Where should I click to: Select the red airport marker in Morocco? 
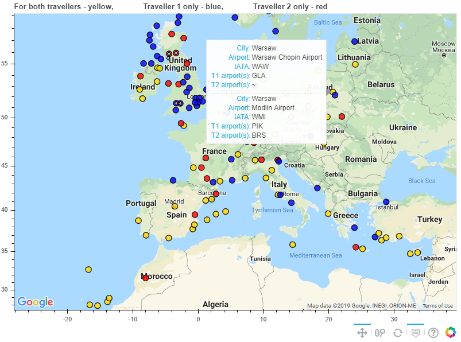pyautogui.click(x=145, y=278)
